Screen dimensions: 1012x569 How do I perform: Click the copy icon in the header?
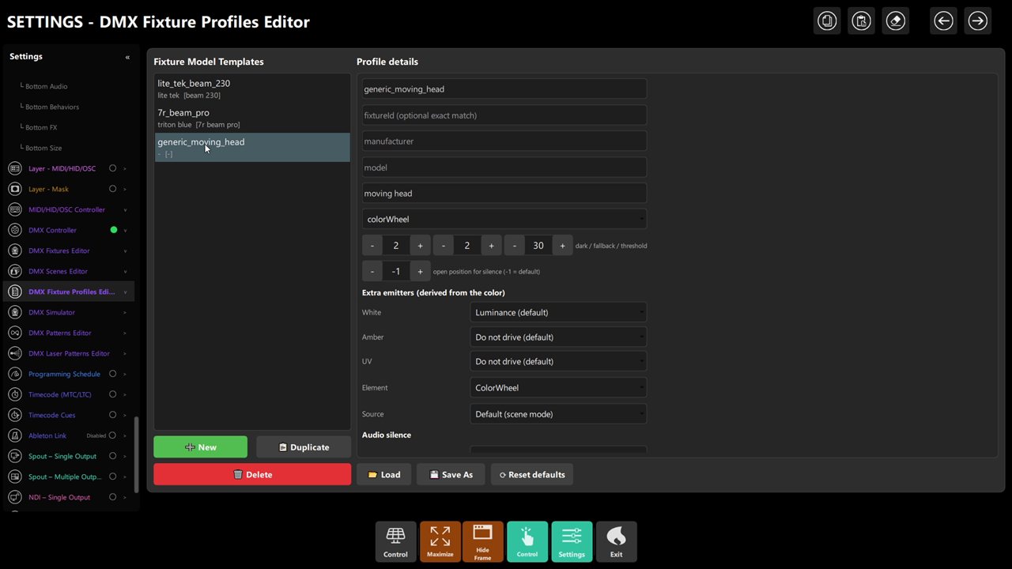(827, 21)
